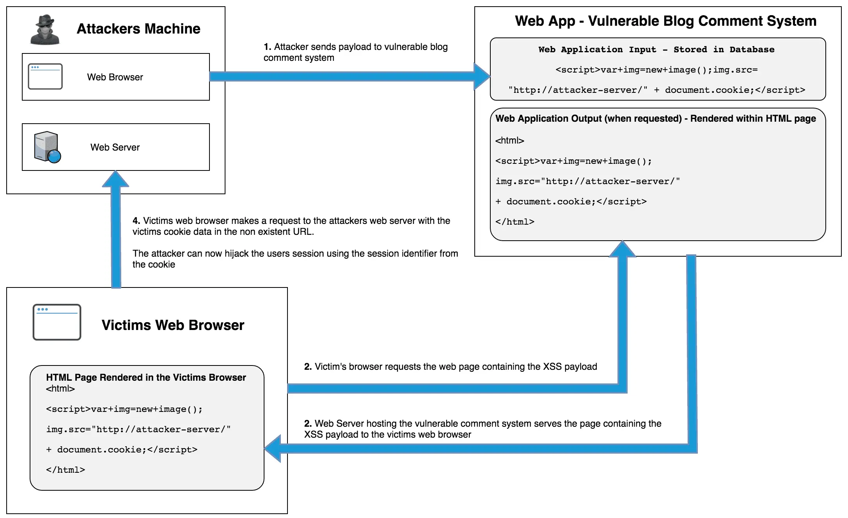Click the attacker's web browser window icon
848x518 pixels.
[x=45, y=76]
